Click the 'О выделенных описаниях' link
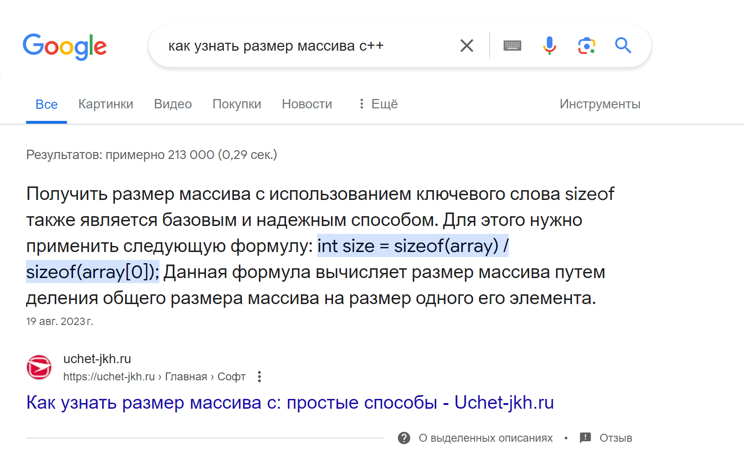Viewport: 744px width, 451px height. click(485, 438)
